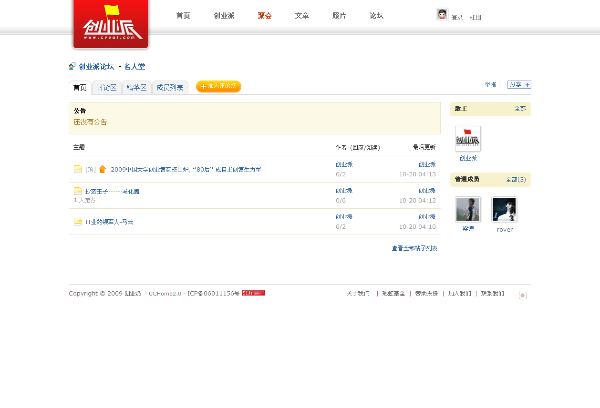Click the 登录 link
This screenshot has height=408, width=600.
(457, 18)
